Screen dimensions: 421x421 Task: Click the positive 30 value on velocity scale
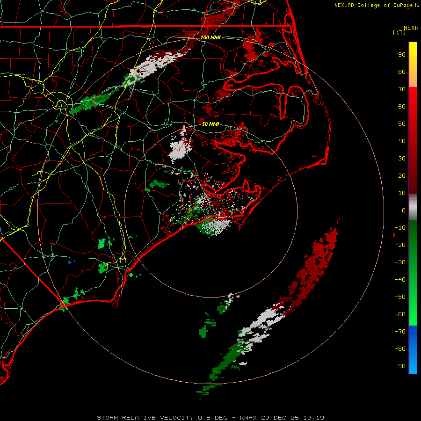point(402,159)
